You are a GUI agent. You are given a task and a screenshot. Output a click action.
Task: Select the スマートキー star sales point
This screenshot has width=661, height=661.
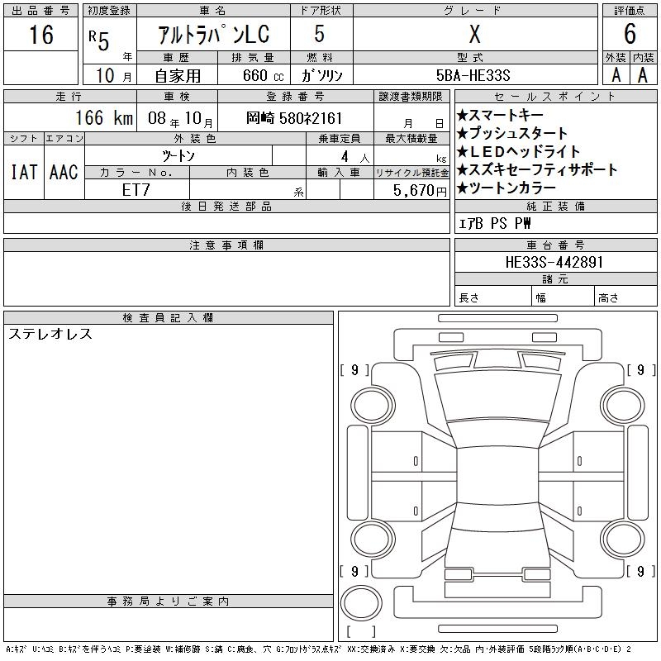(512, 115)
